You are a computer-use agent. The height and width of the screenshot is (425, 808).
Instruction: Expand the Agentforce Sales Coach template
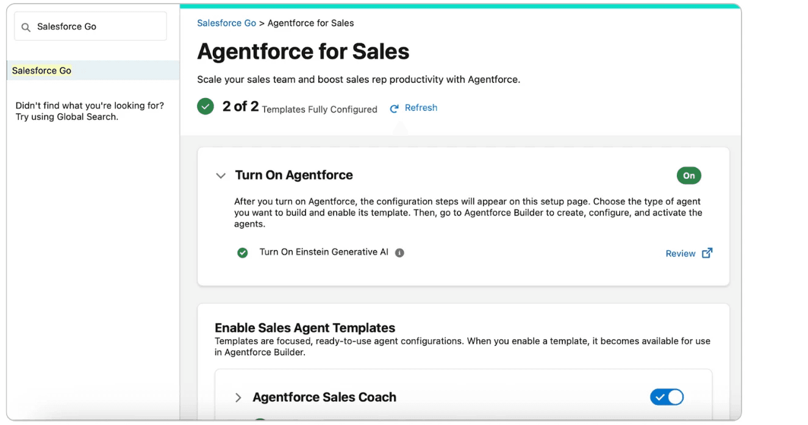click(x=238, y=398)
